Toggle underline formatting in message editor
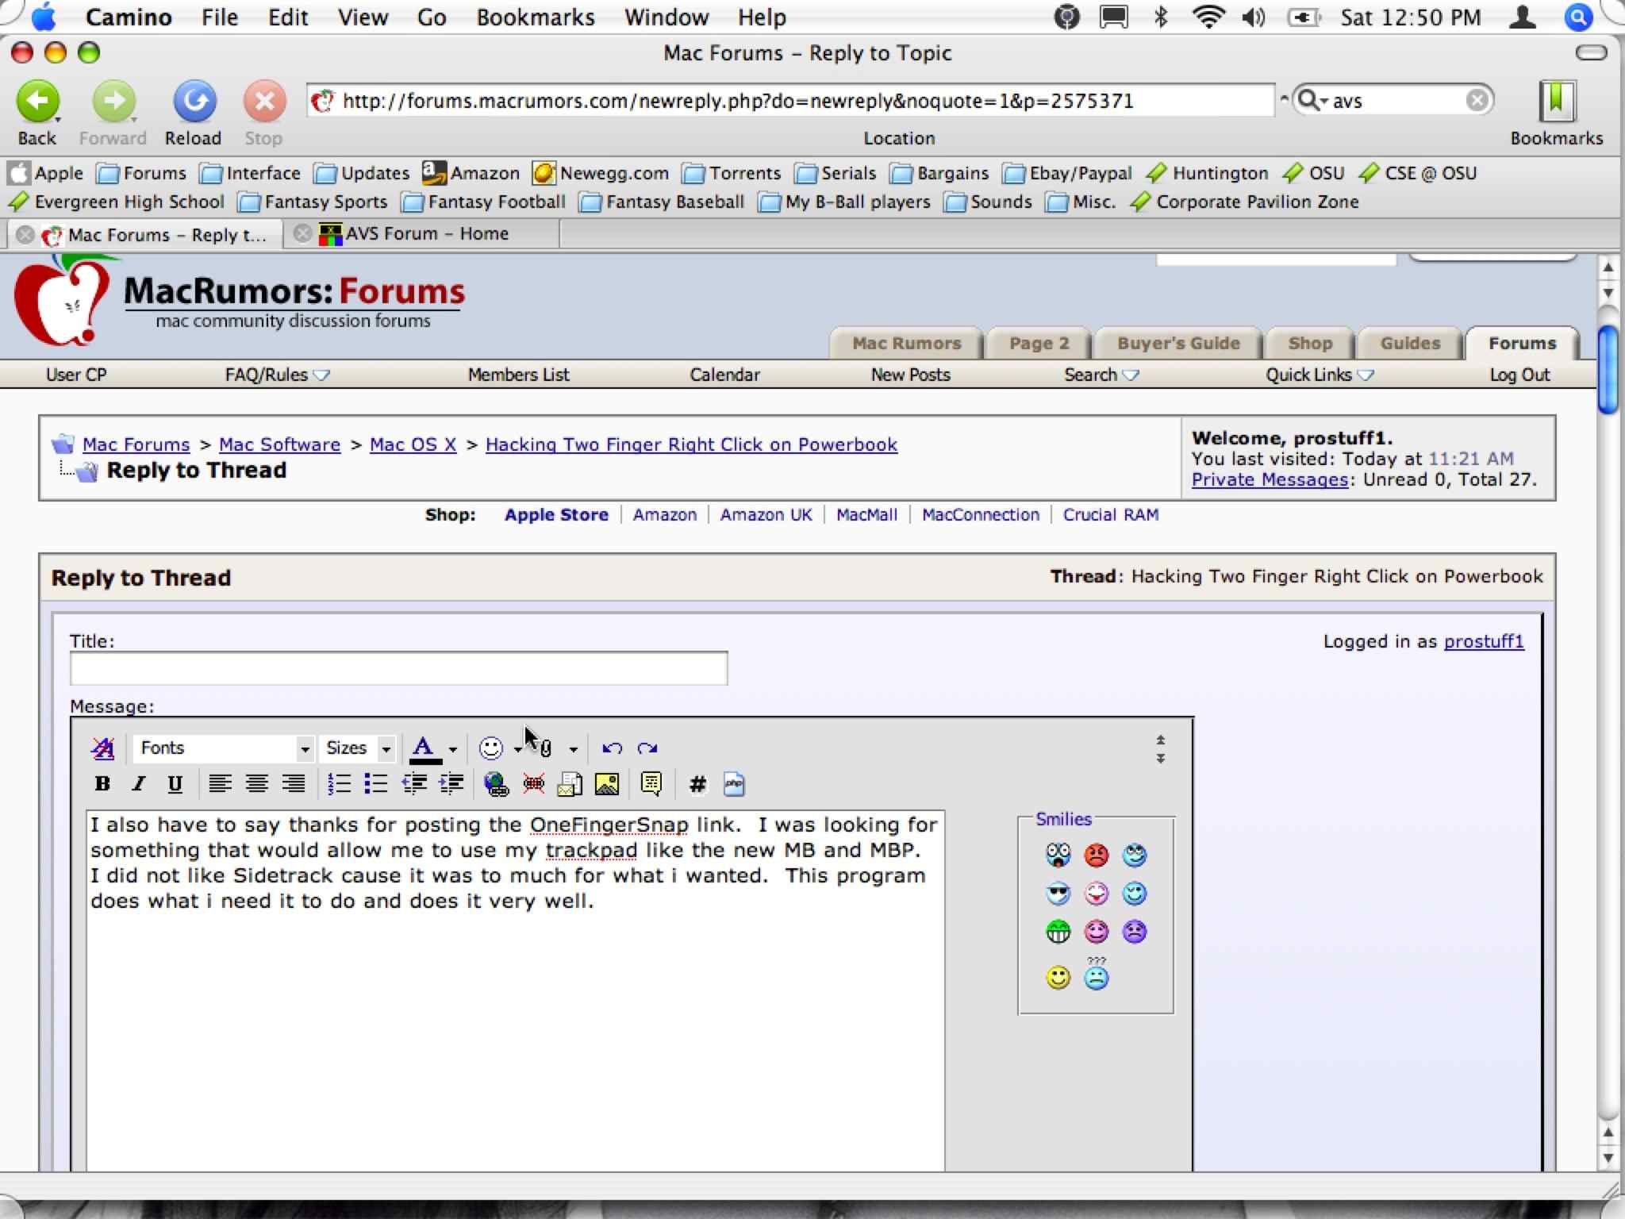Image resolution: width=1625 pixels, height=1219 pixels. (175, 784)
